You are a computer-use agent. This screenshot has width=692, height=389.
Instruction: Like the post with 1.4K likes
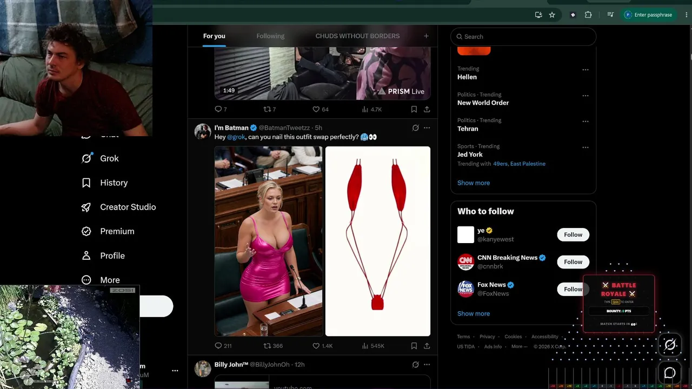(x=322, y=346)
